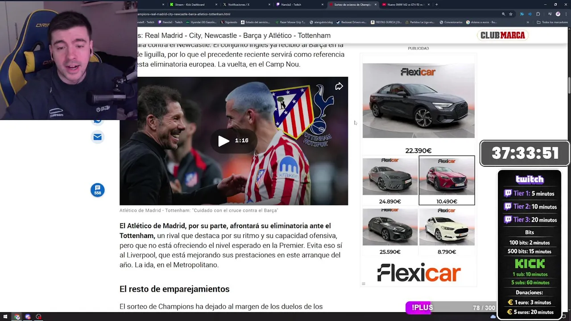
Task: Share the video using the arrow icon
Action: click(339, 86)
